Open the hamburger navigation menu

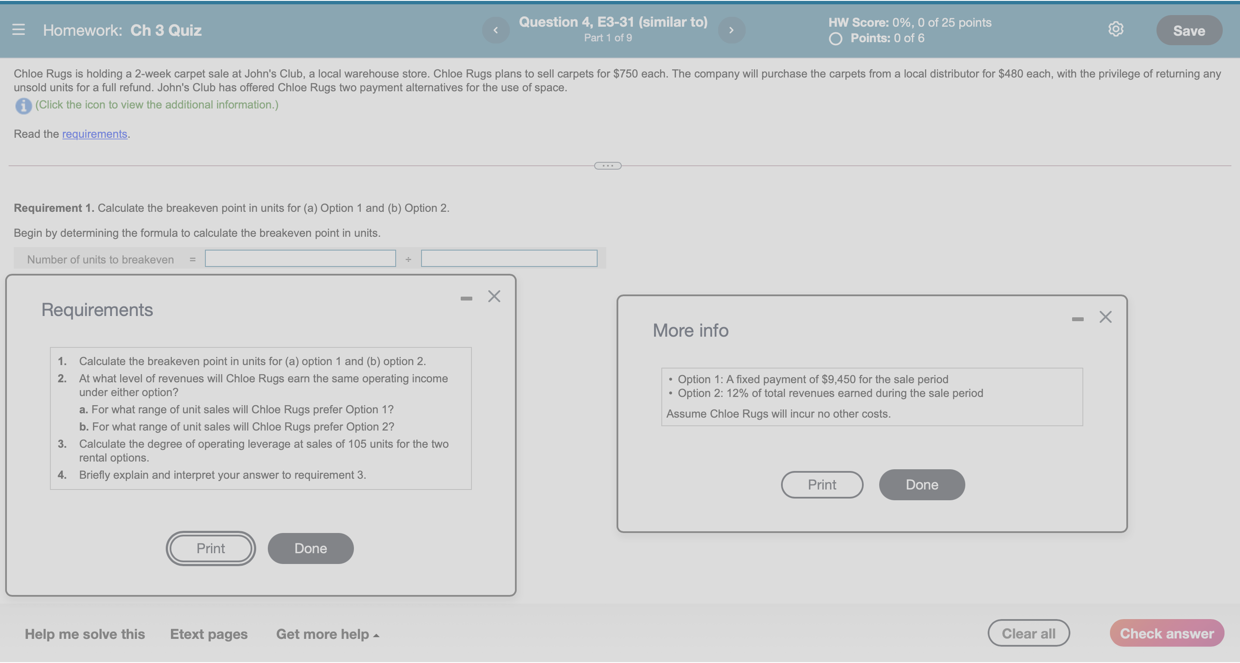18,30
